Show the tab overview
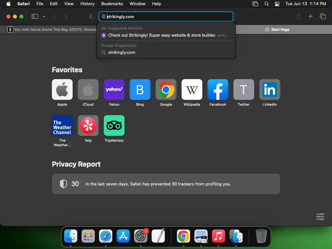This screenshot has width=332, height=249. (323, 16)
